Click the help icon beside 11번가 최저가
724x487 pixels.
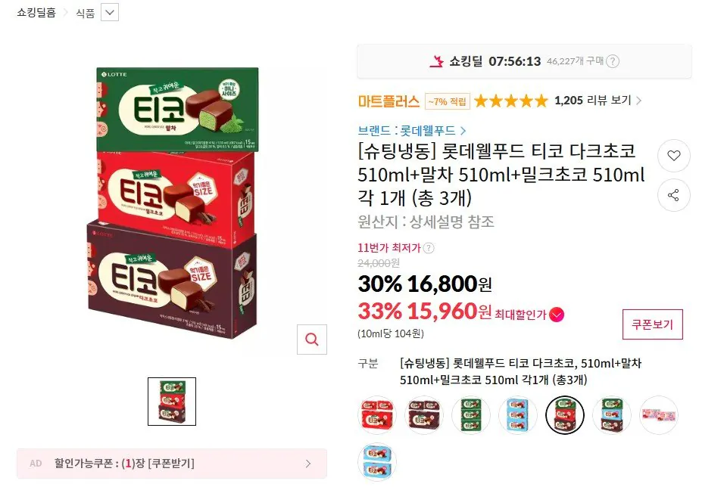430,247
